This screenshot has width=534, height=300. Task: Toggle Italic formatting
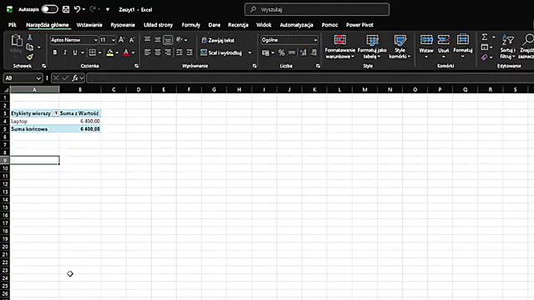pyautogui.click(x=65, y=52)
